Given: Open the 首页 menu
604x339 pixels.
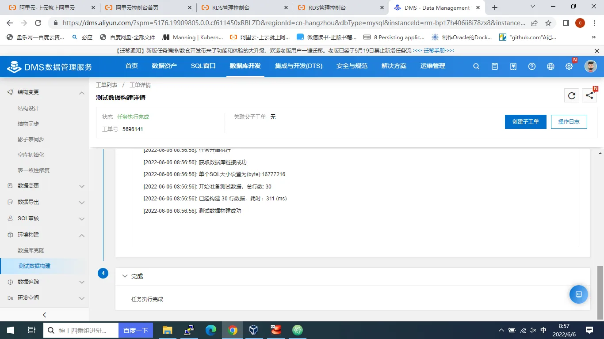Looking at the screenshot, I should click(132, 66).
